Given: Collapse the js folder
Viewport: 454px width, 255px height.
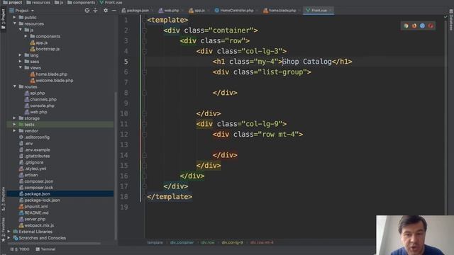Looking at the screenshot, I should tap(21, 30).
